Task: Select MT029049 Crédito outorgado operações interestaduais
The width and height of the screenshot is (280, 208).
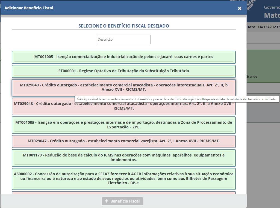Action: click(x=123, y=88)
